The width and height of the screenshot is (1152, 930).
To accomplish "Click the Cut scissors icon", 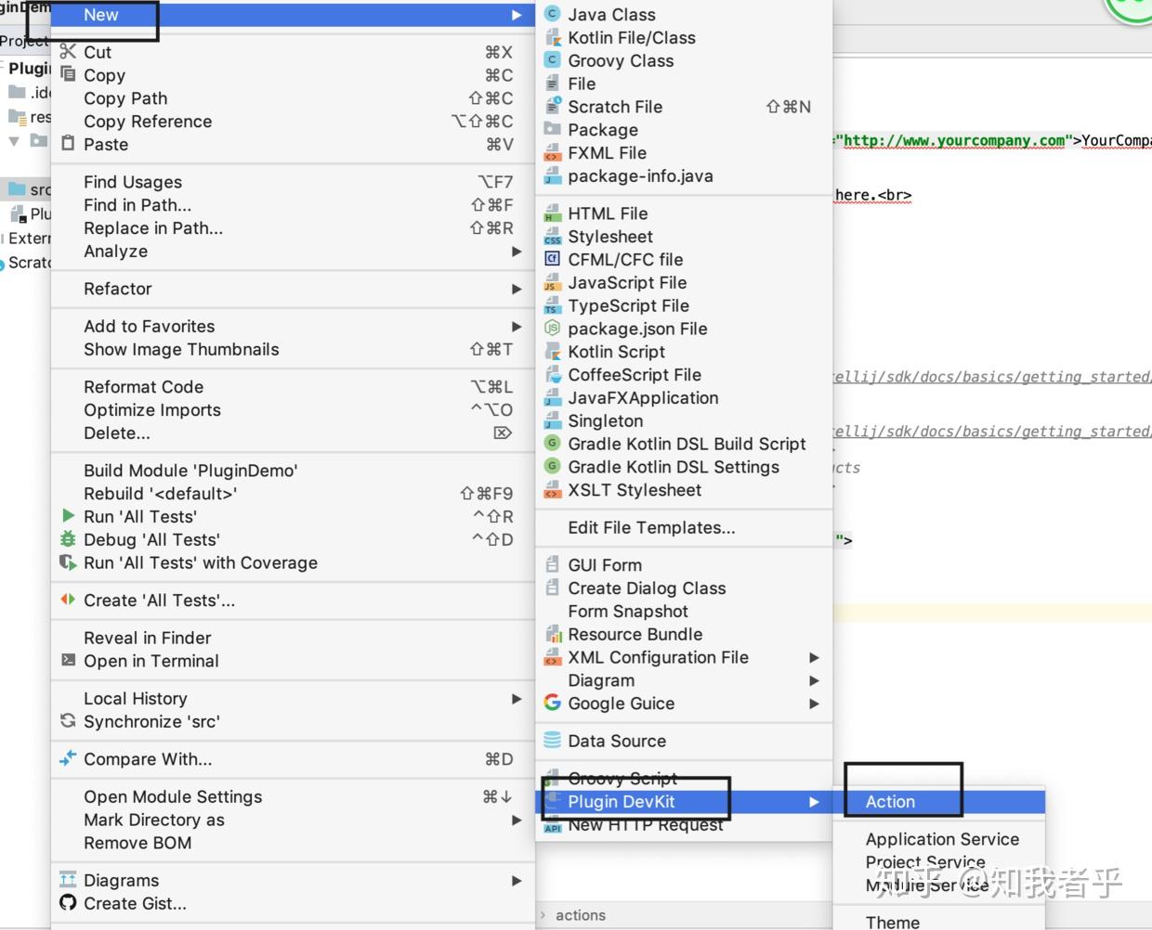I will (68, 52).
